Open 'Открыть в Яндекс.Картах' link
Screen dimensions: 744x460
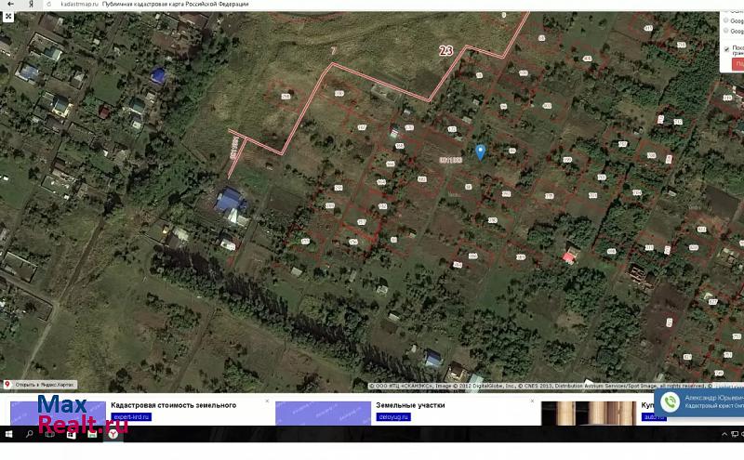39,384
